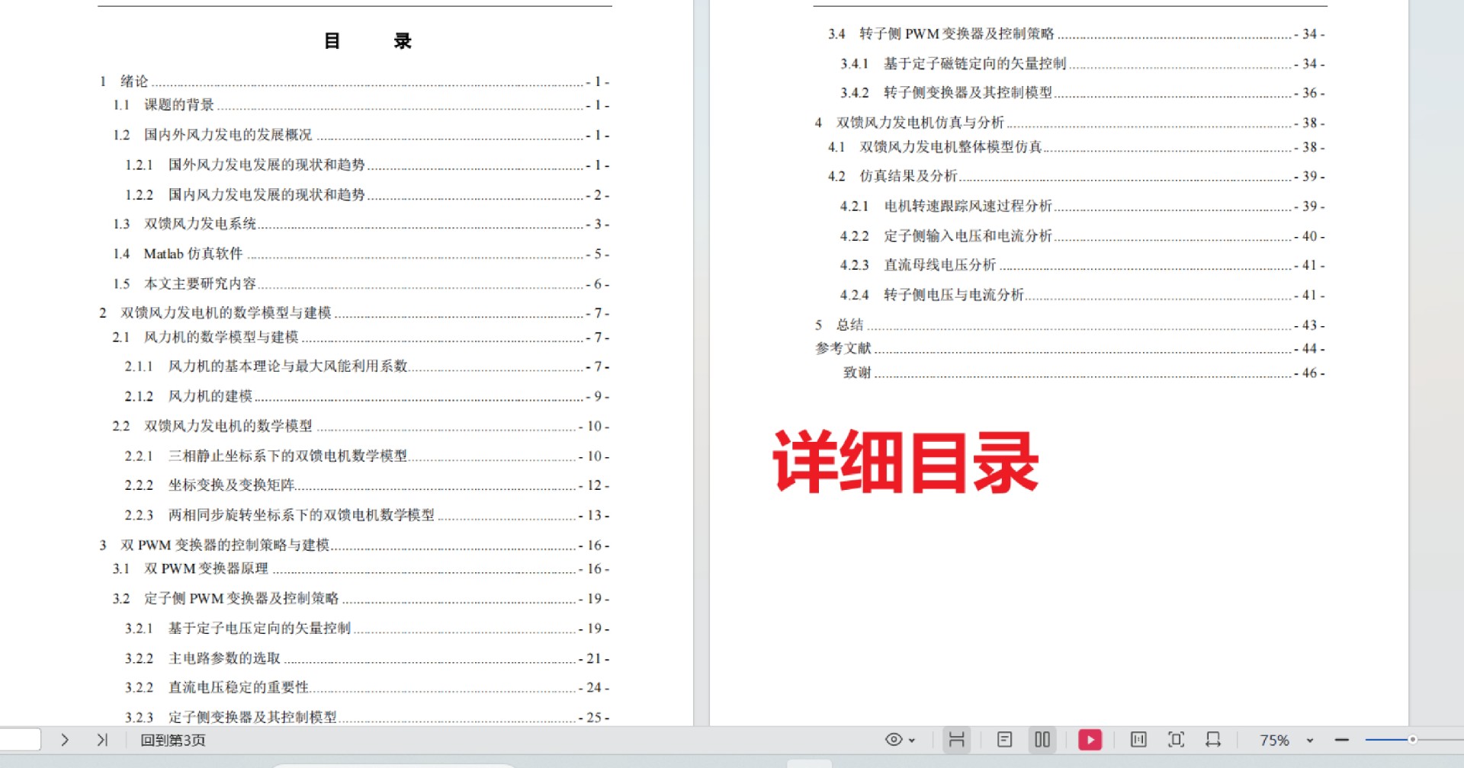Open TOC entry 4.2.1 电机转速跟踪风速过程分析
The image size is (1464, 768).
tap(1083, 206)
